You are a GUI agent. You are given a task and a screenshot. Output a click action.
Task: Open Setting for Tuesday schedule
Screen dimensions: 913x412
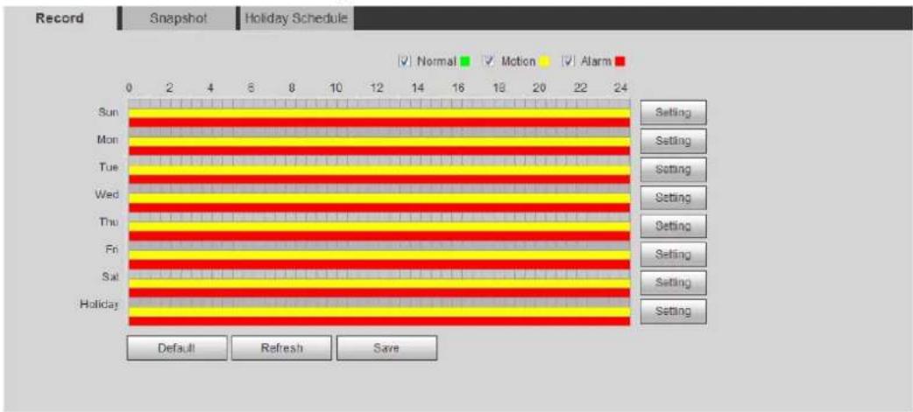point(673,170)
